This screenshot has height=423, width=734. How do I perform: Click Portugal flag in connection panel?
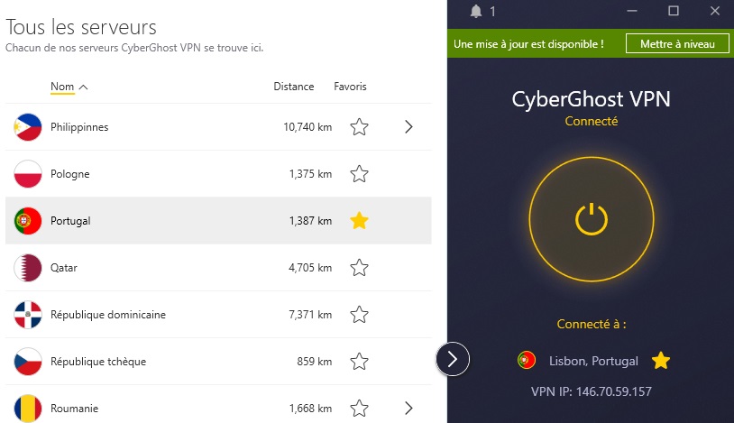(527, 360)
